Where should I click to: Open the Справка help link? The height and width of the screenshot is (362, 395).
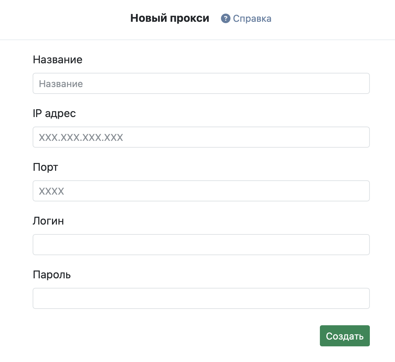(x=252, y=18)
